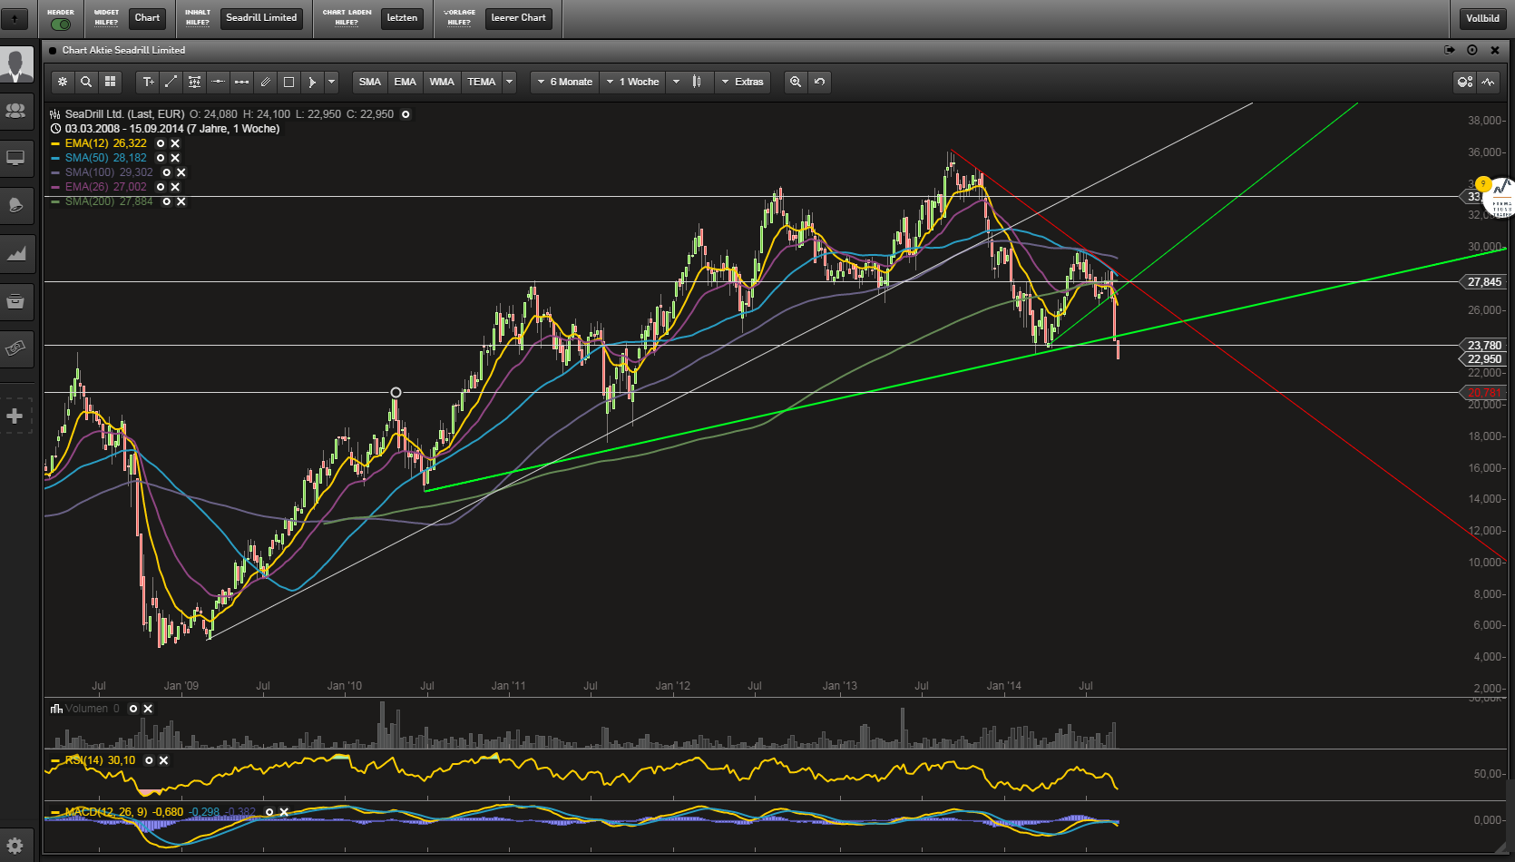This screenshot has width=1515, height=862.
Task: Click the Vollbild fullscreen button
Action: [x=1482, y=18]
